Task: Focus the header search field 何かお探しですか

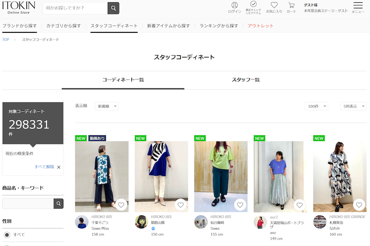Action: [x=75, y=8]
